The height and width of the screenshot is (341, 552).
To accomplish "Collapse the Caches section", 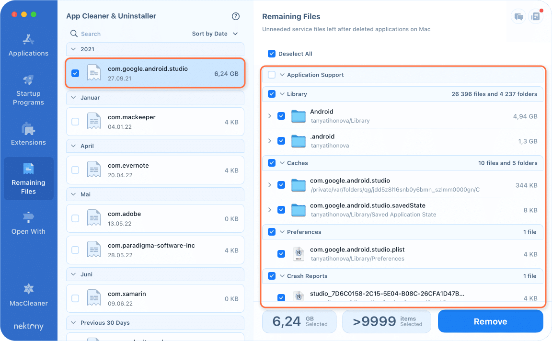I will pos(282,163).
